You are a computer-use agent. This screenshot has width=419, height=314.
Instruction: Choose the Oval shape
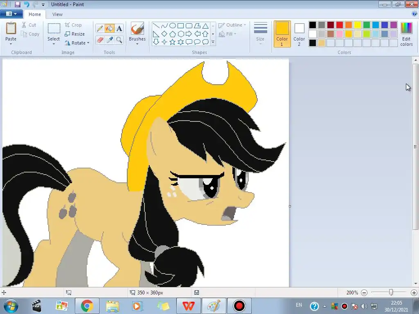click(x=173, y=26)
